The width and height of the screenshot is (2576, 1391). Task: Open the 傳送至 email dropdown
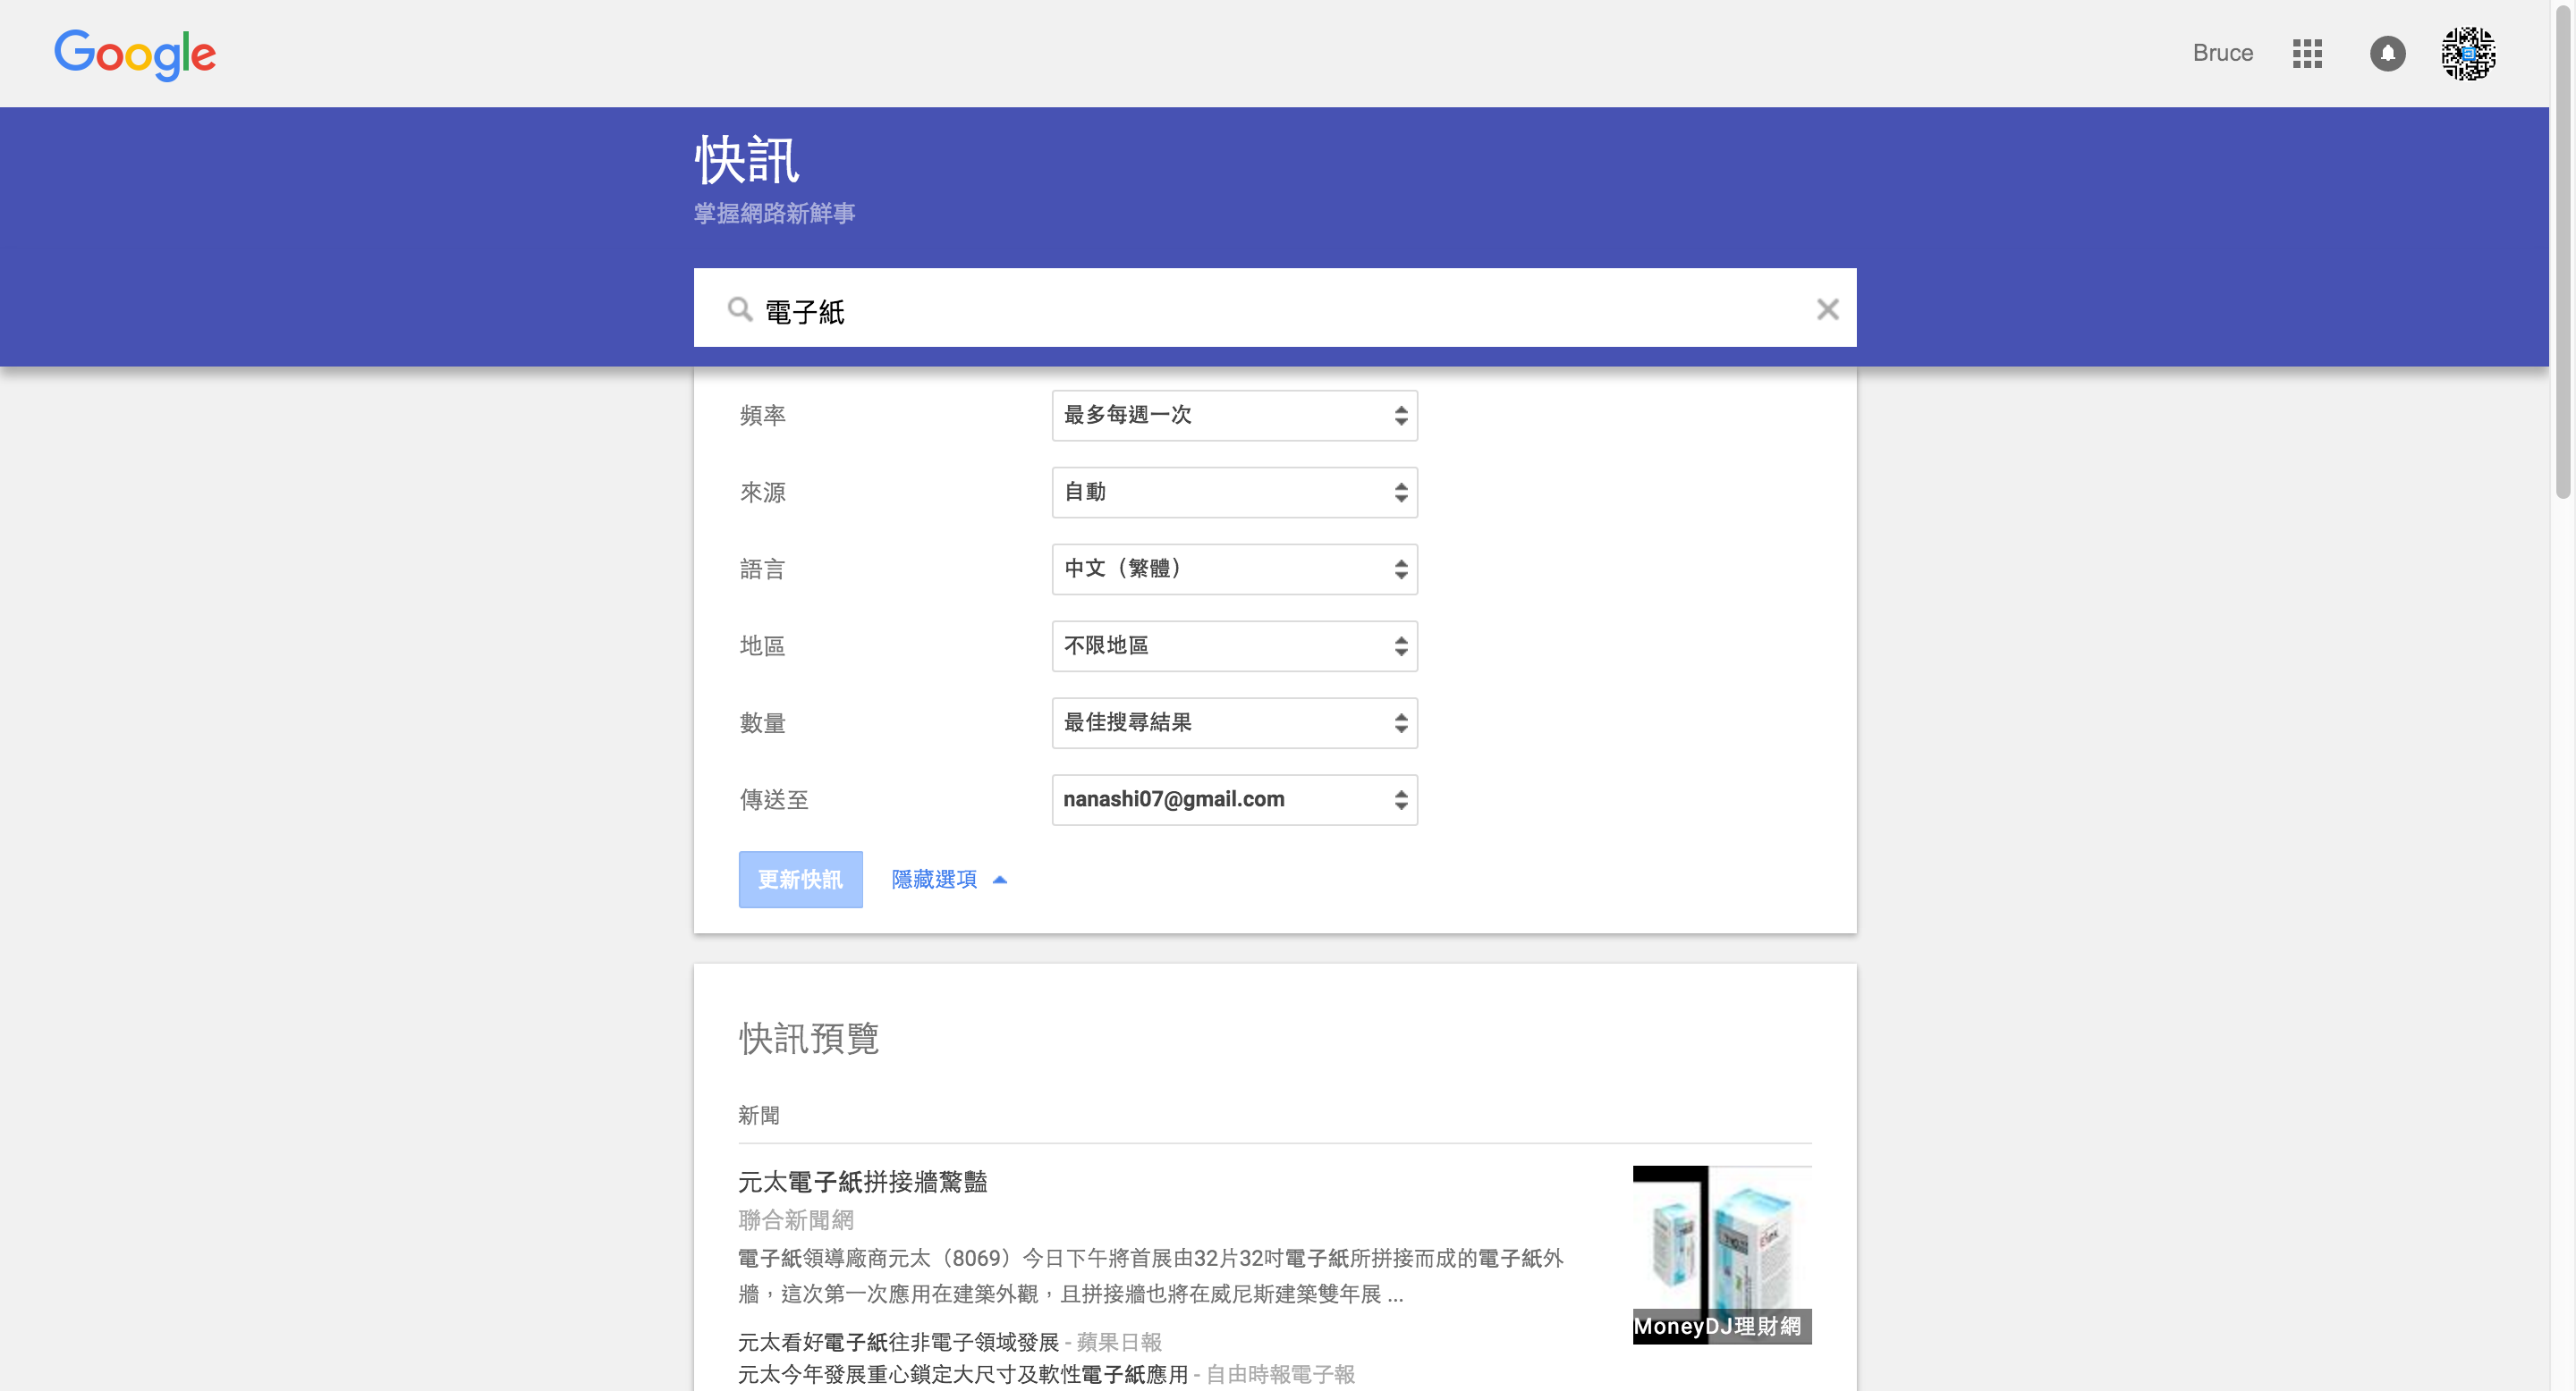click(x=1234, y=800)
